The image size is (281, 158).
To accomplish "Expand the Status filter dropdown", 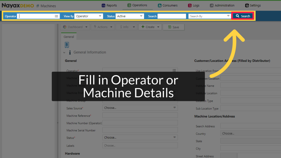I will pyautogui.click(x=130, y=16).
